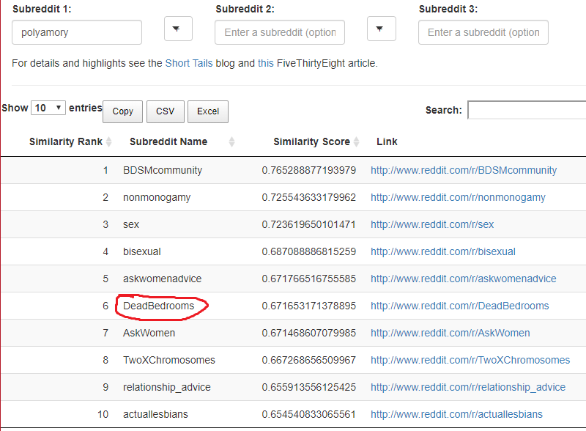Open the 'this' FiveThirtyEight article link
Viewport: 586px width, 431px height.
[x=266, y=63]
